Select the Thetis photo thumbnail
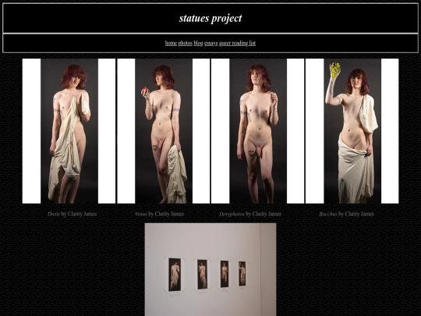 coord(69,131)
